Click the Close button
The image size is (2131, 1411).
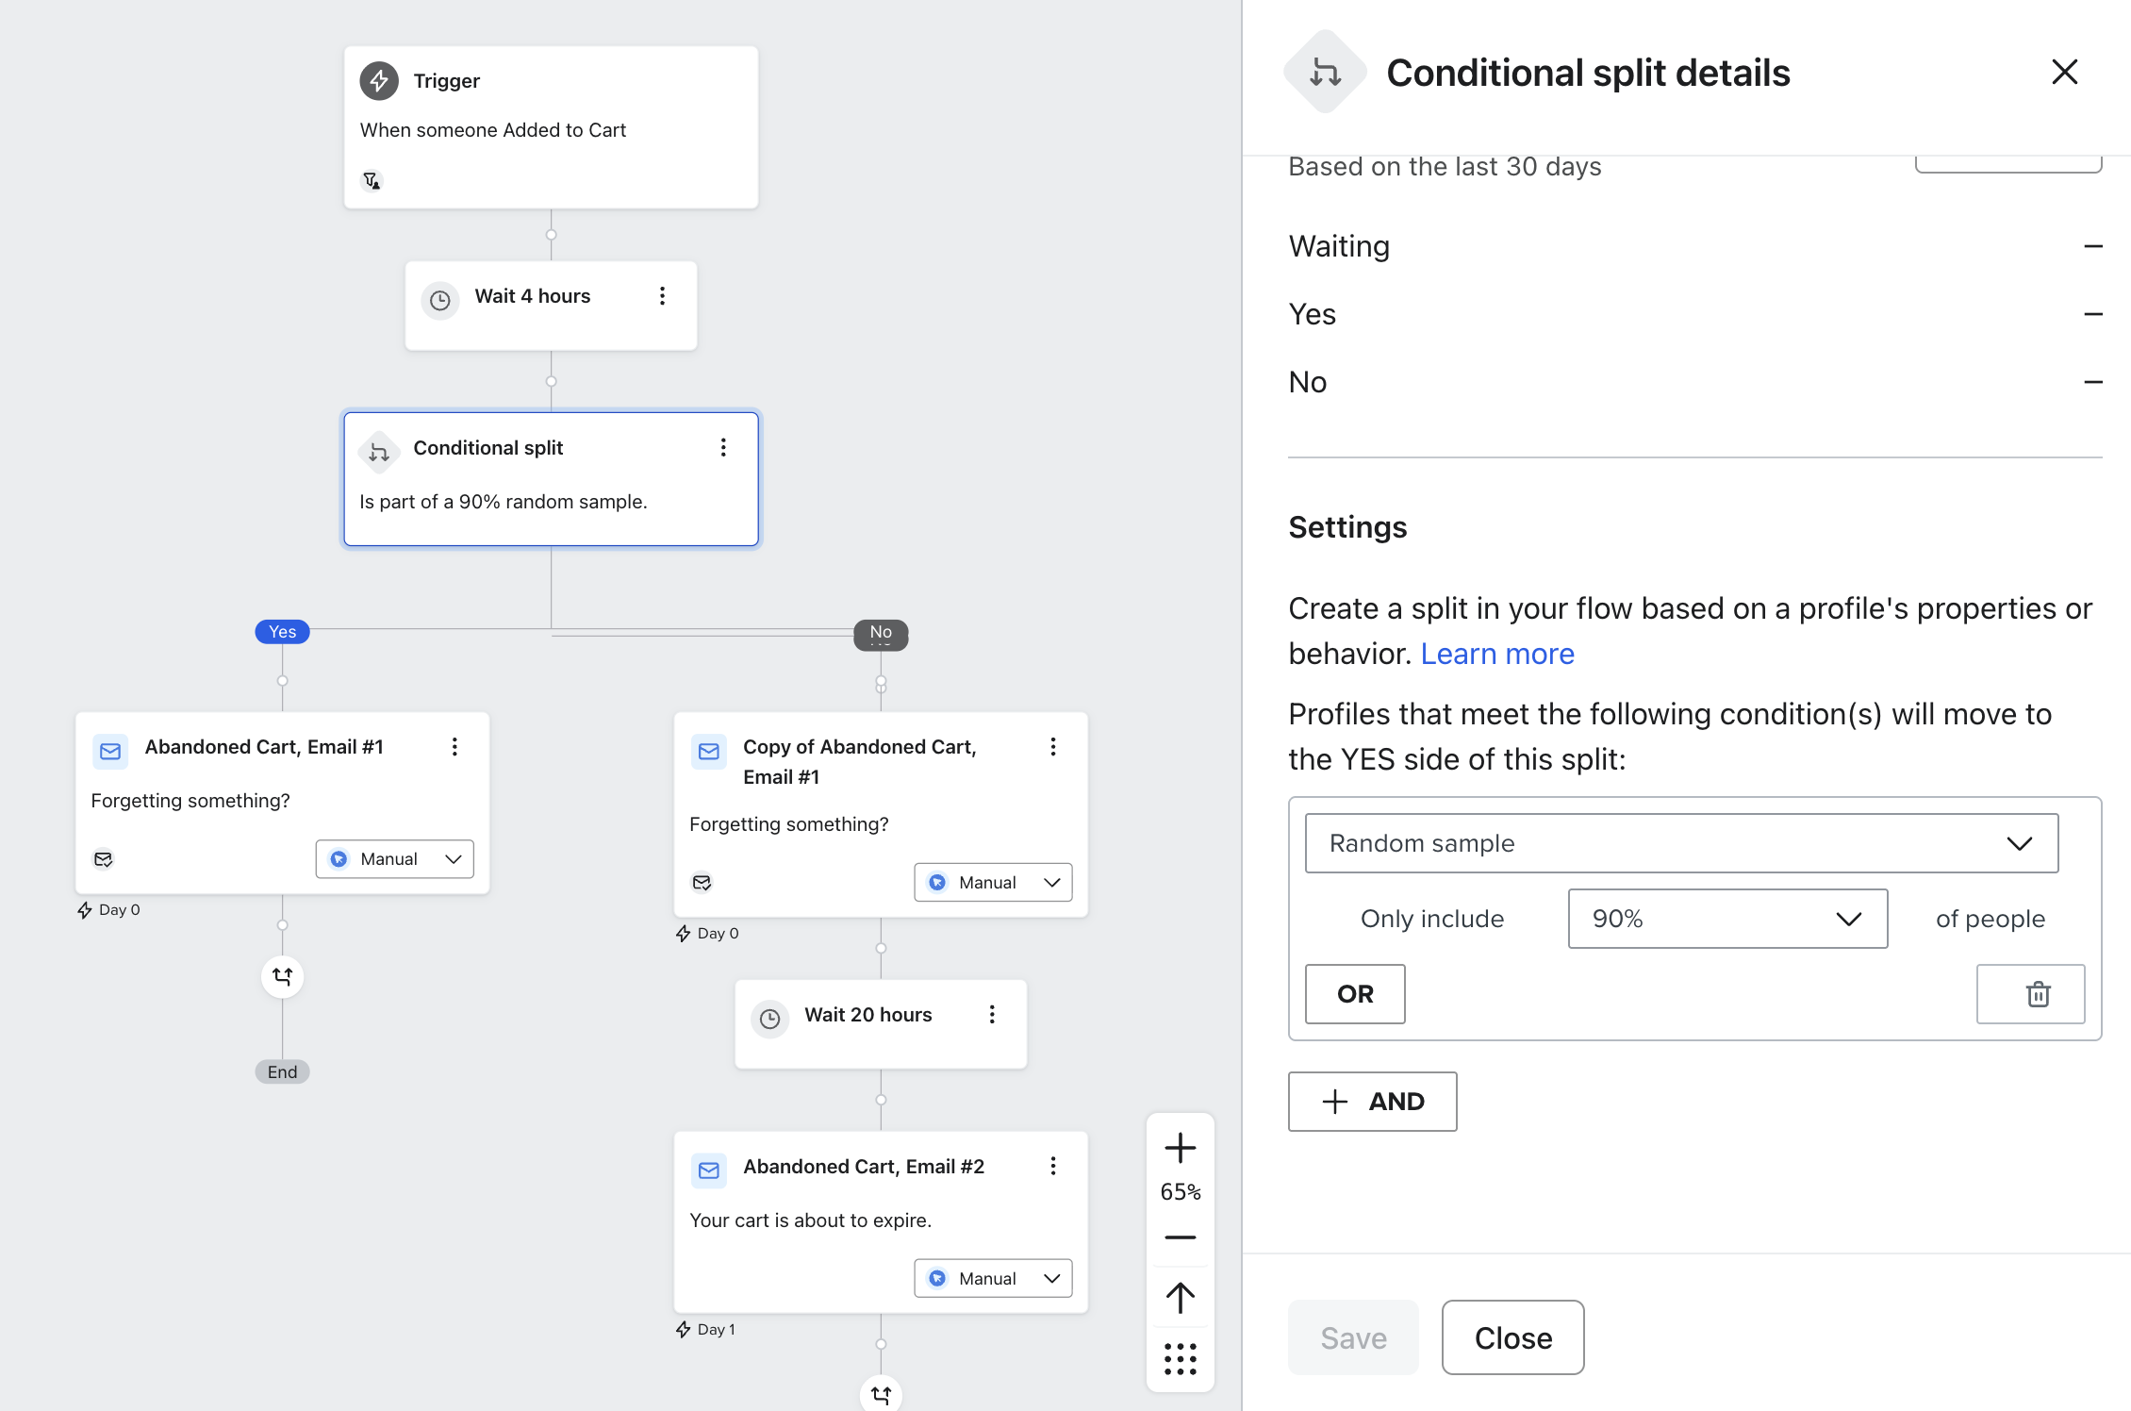[x=1512, y=1337]
